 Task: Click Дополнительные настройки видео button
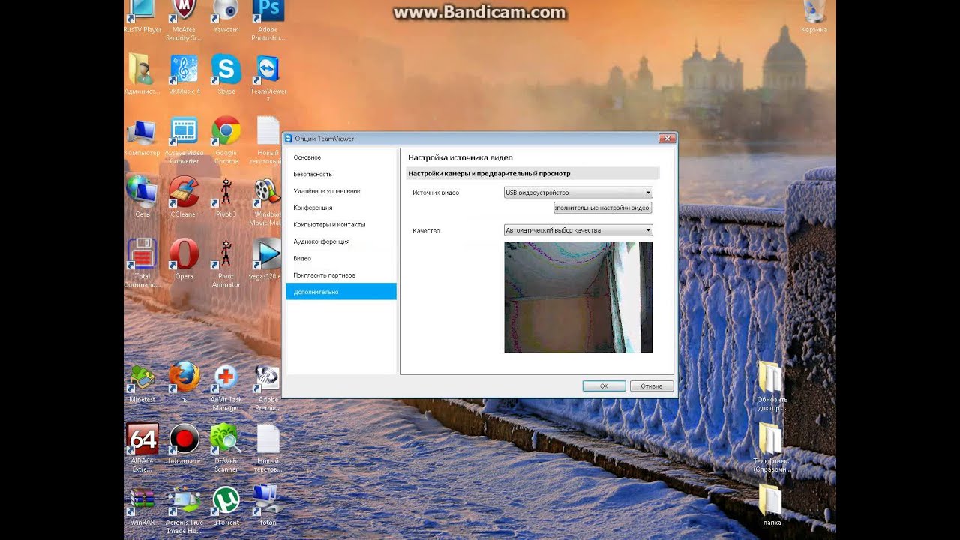click(603, 208)
